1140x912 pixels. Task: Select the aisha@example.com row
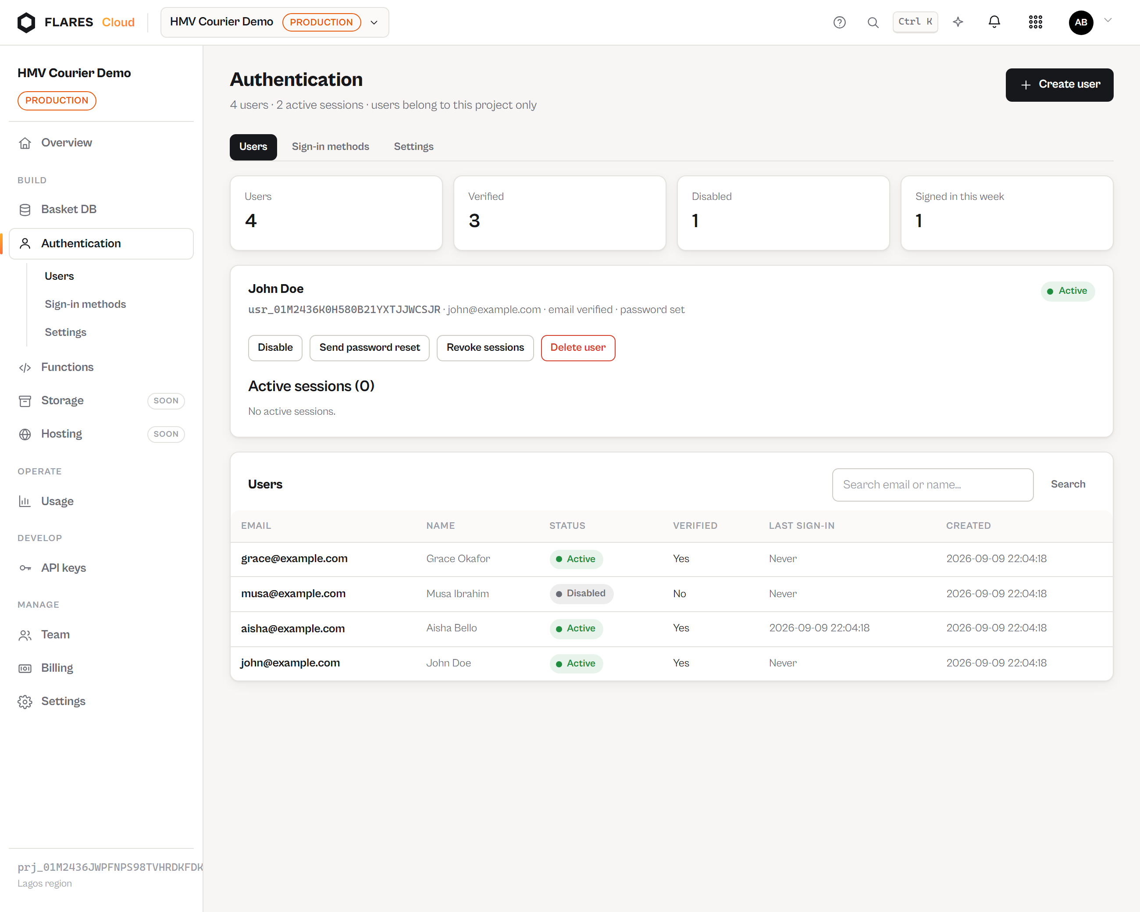pos(671,629)
